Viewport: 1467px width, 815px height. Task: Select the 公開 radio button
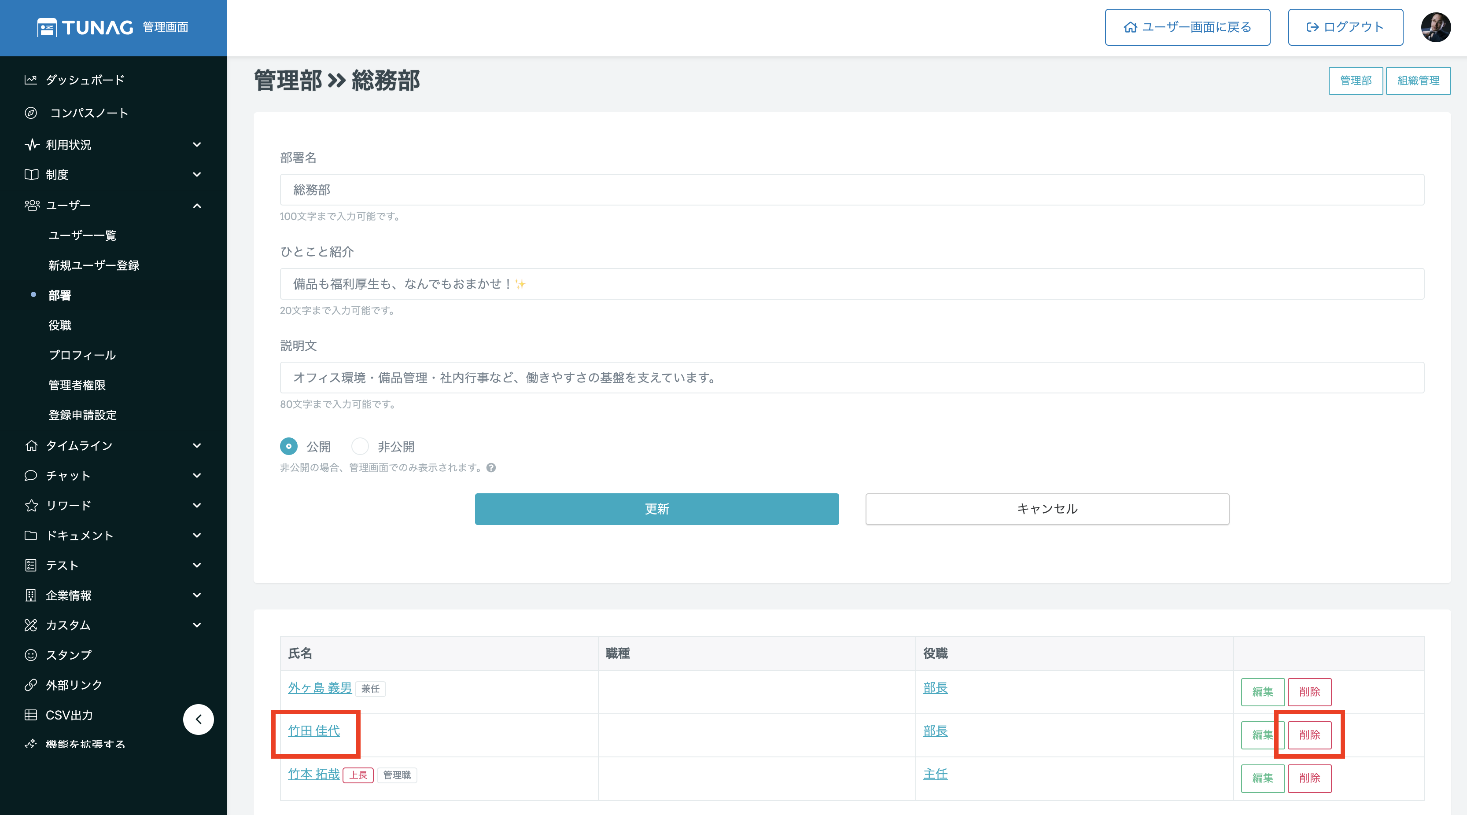(x=289, y=446)
